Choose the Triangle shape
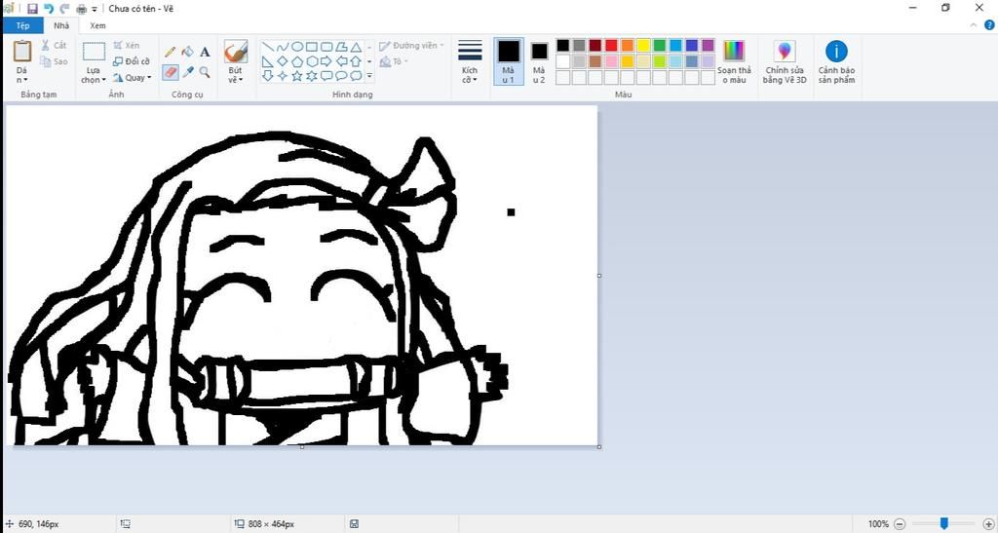Screen dimensions: 998x533 [356, 47]
